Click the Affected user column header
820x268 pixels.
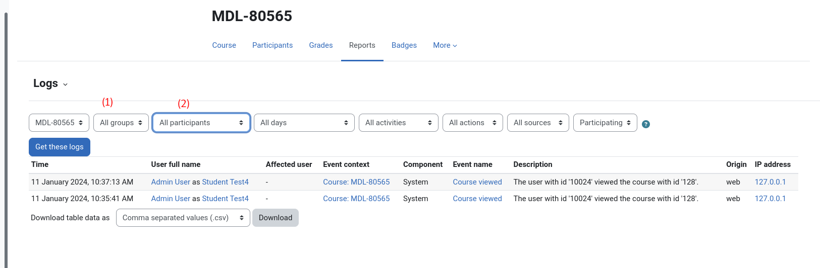(289, 164)
